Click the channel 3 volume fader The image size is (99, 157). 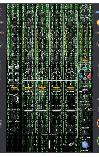pos(29,110)
